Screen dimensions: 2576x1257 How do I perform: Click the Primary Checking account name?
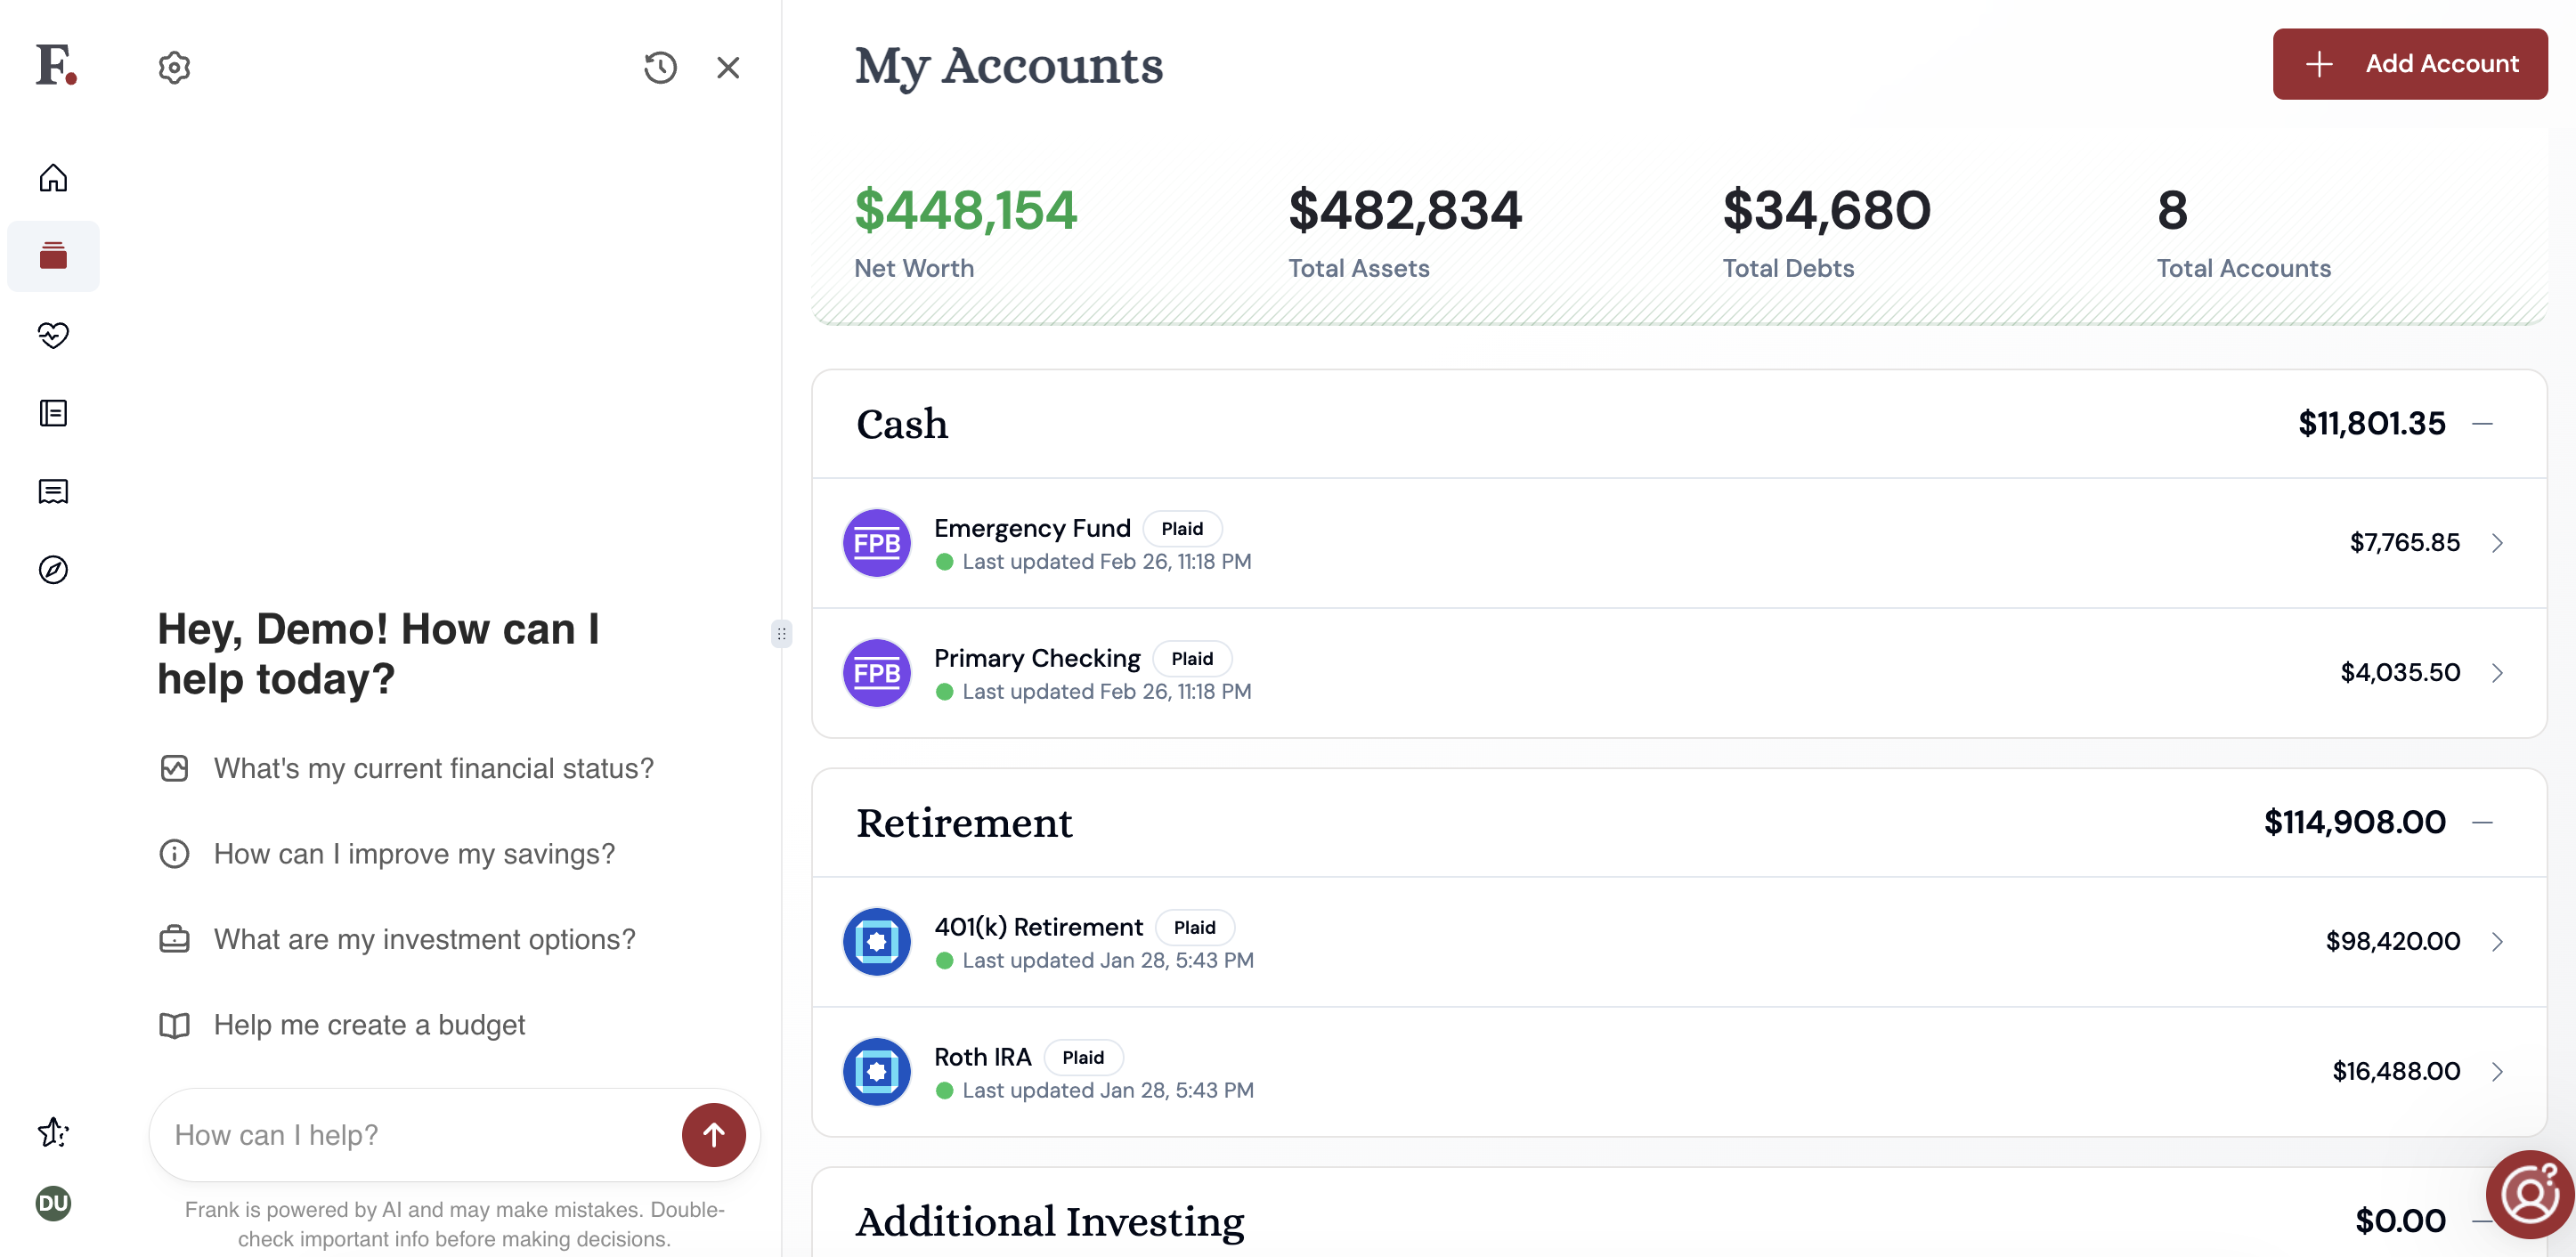click(1037, 658)
